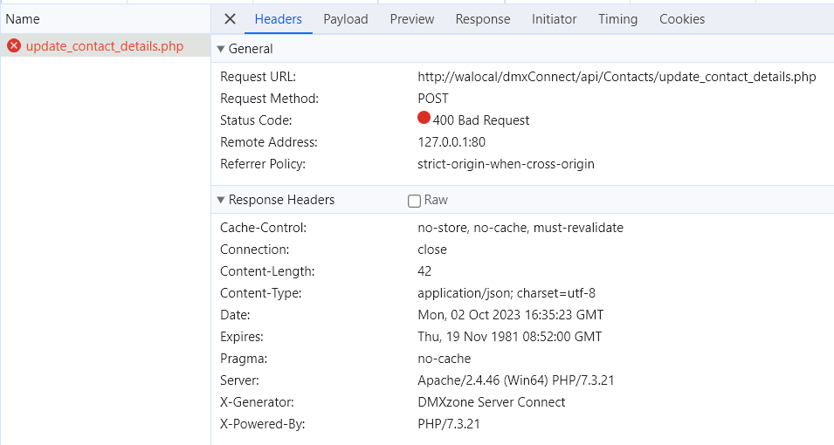Show the Initiator tab

click(x=554, y=19)
